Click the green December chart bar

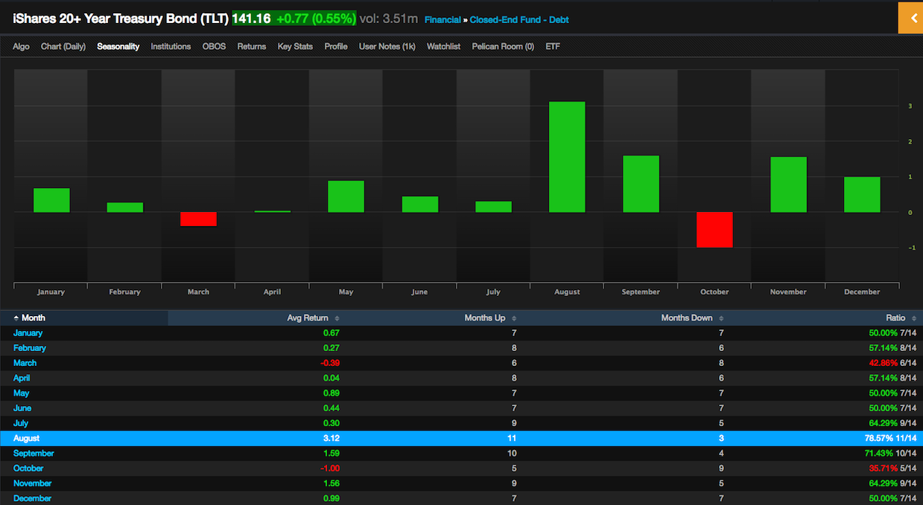[862, 194]
